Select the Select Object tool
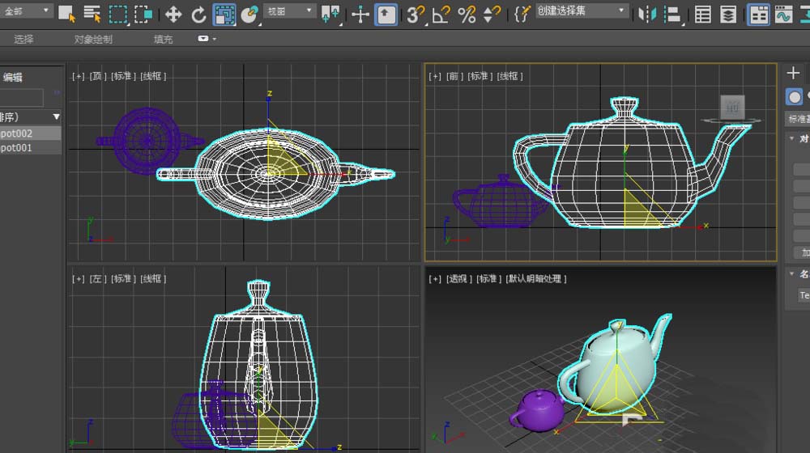 [x=66, y=14]
